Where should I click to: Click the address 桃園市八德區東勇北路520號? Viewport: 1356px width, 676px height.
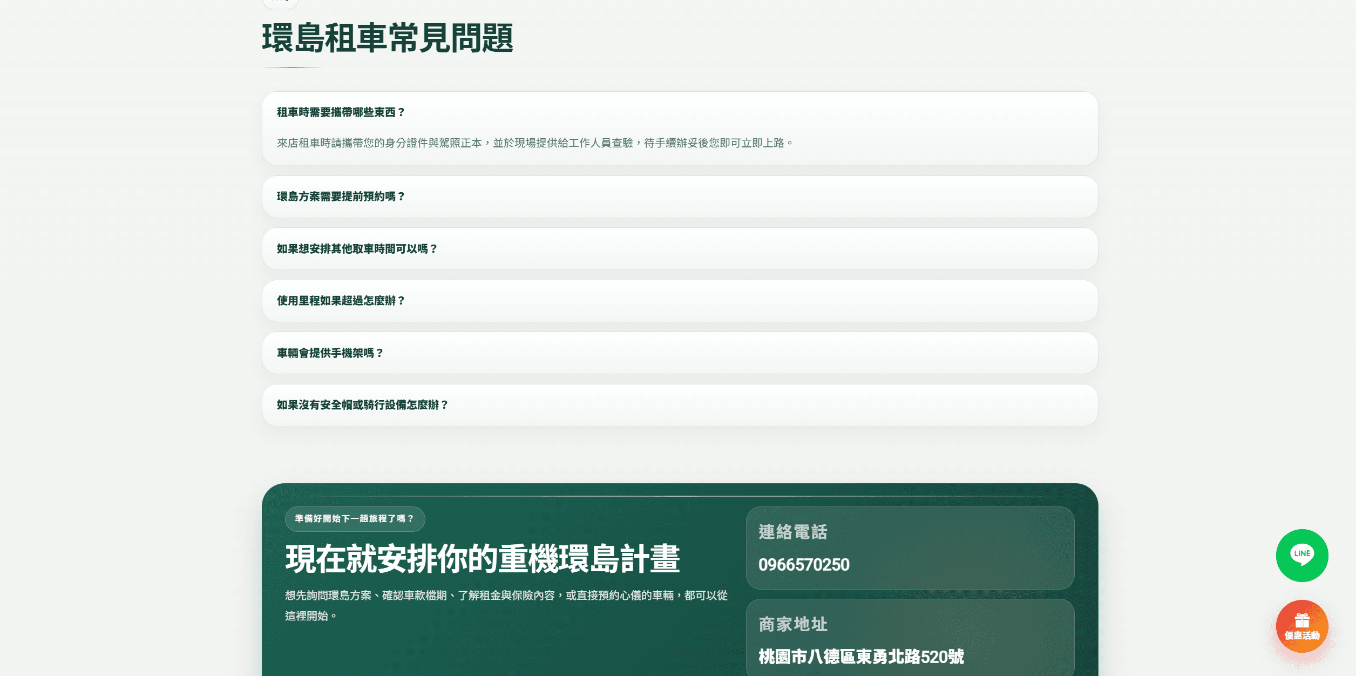(x=861, y=657)
